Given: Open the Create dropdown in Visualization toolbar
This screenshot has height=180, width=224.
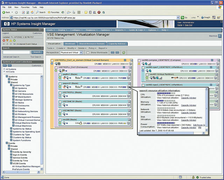Looking at the screenshot, I should click(x=61, y=48).
